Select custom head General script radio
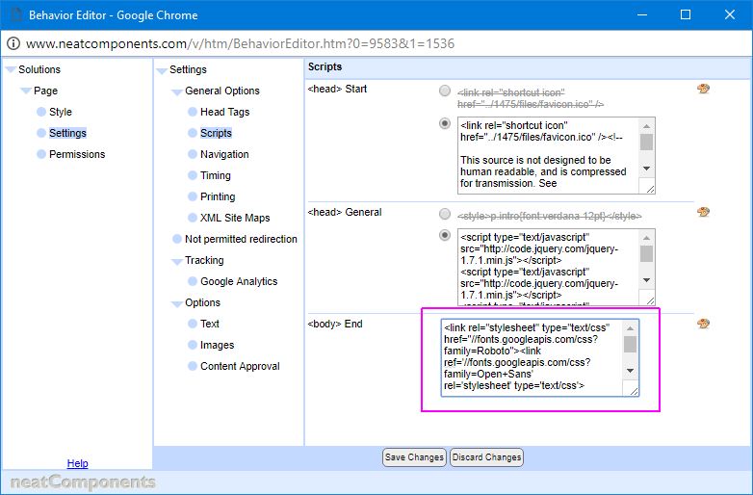The width and height of the screenshot is (753, 495). tap(445, 235)
